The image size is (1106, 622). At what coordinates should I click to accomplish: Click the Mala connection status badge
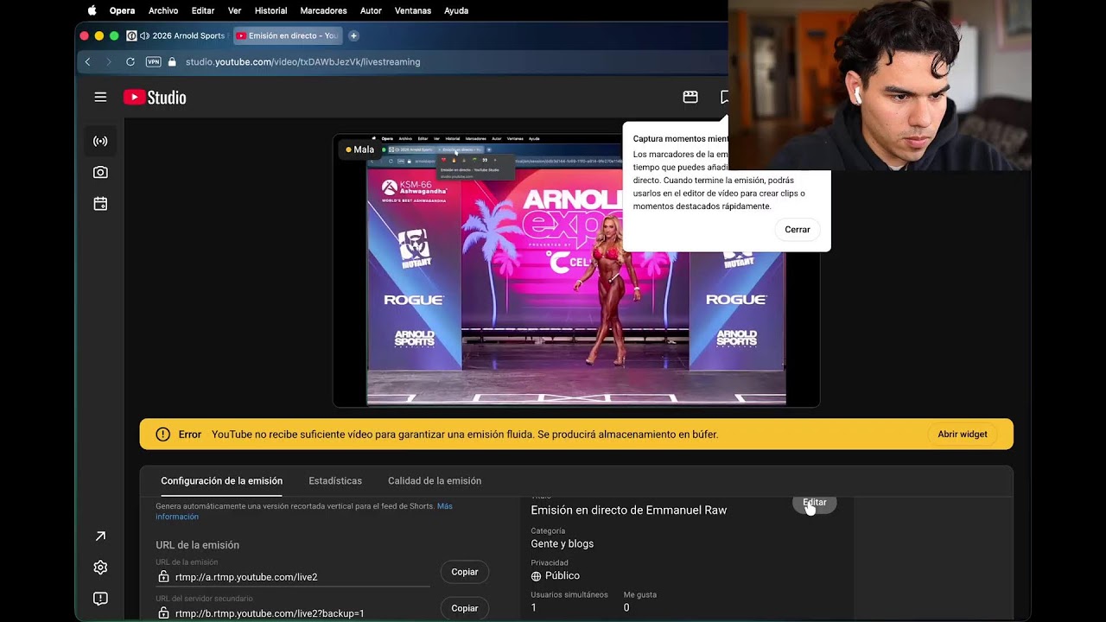tap(360, 149)
